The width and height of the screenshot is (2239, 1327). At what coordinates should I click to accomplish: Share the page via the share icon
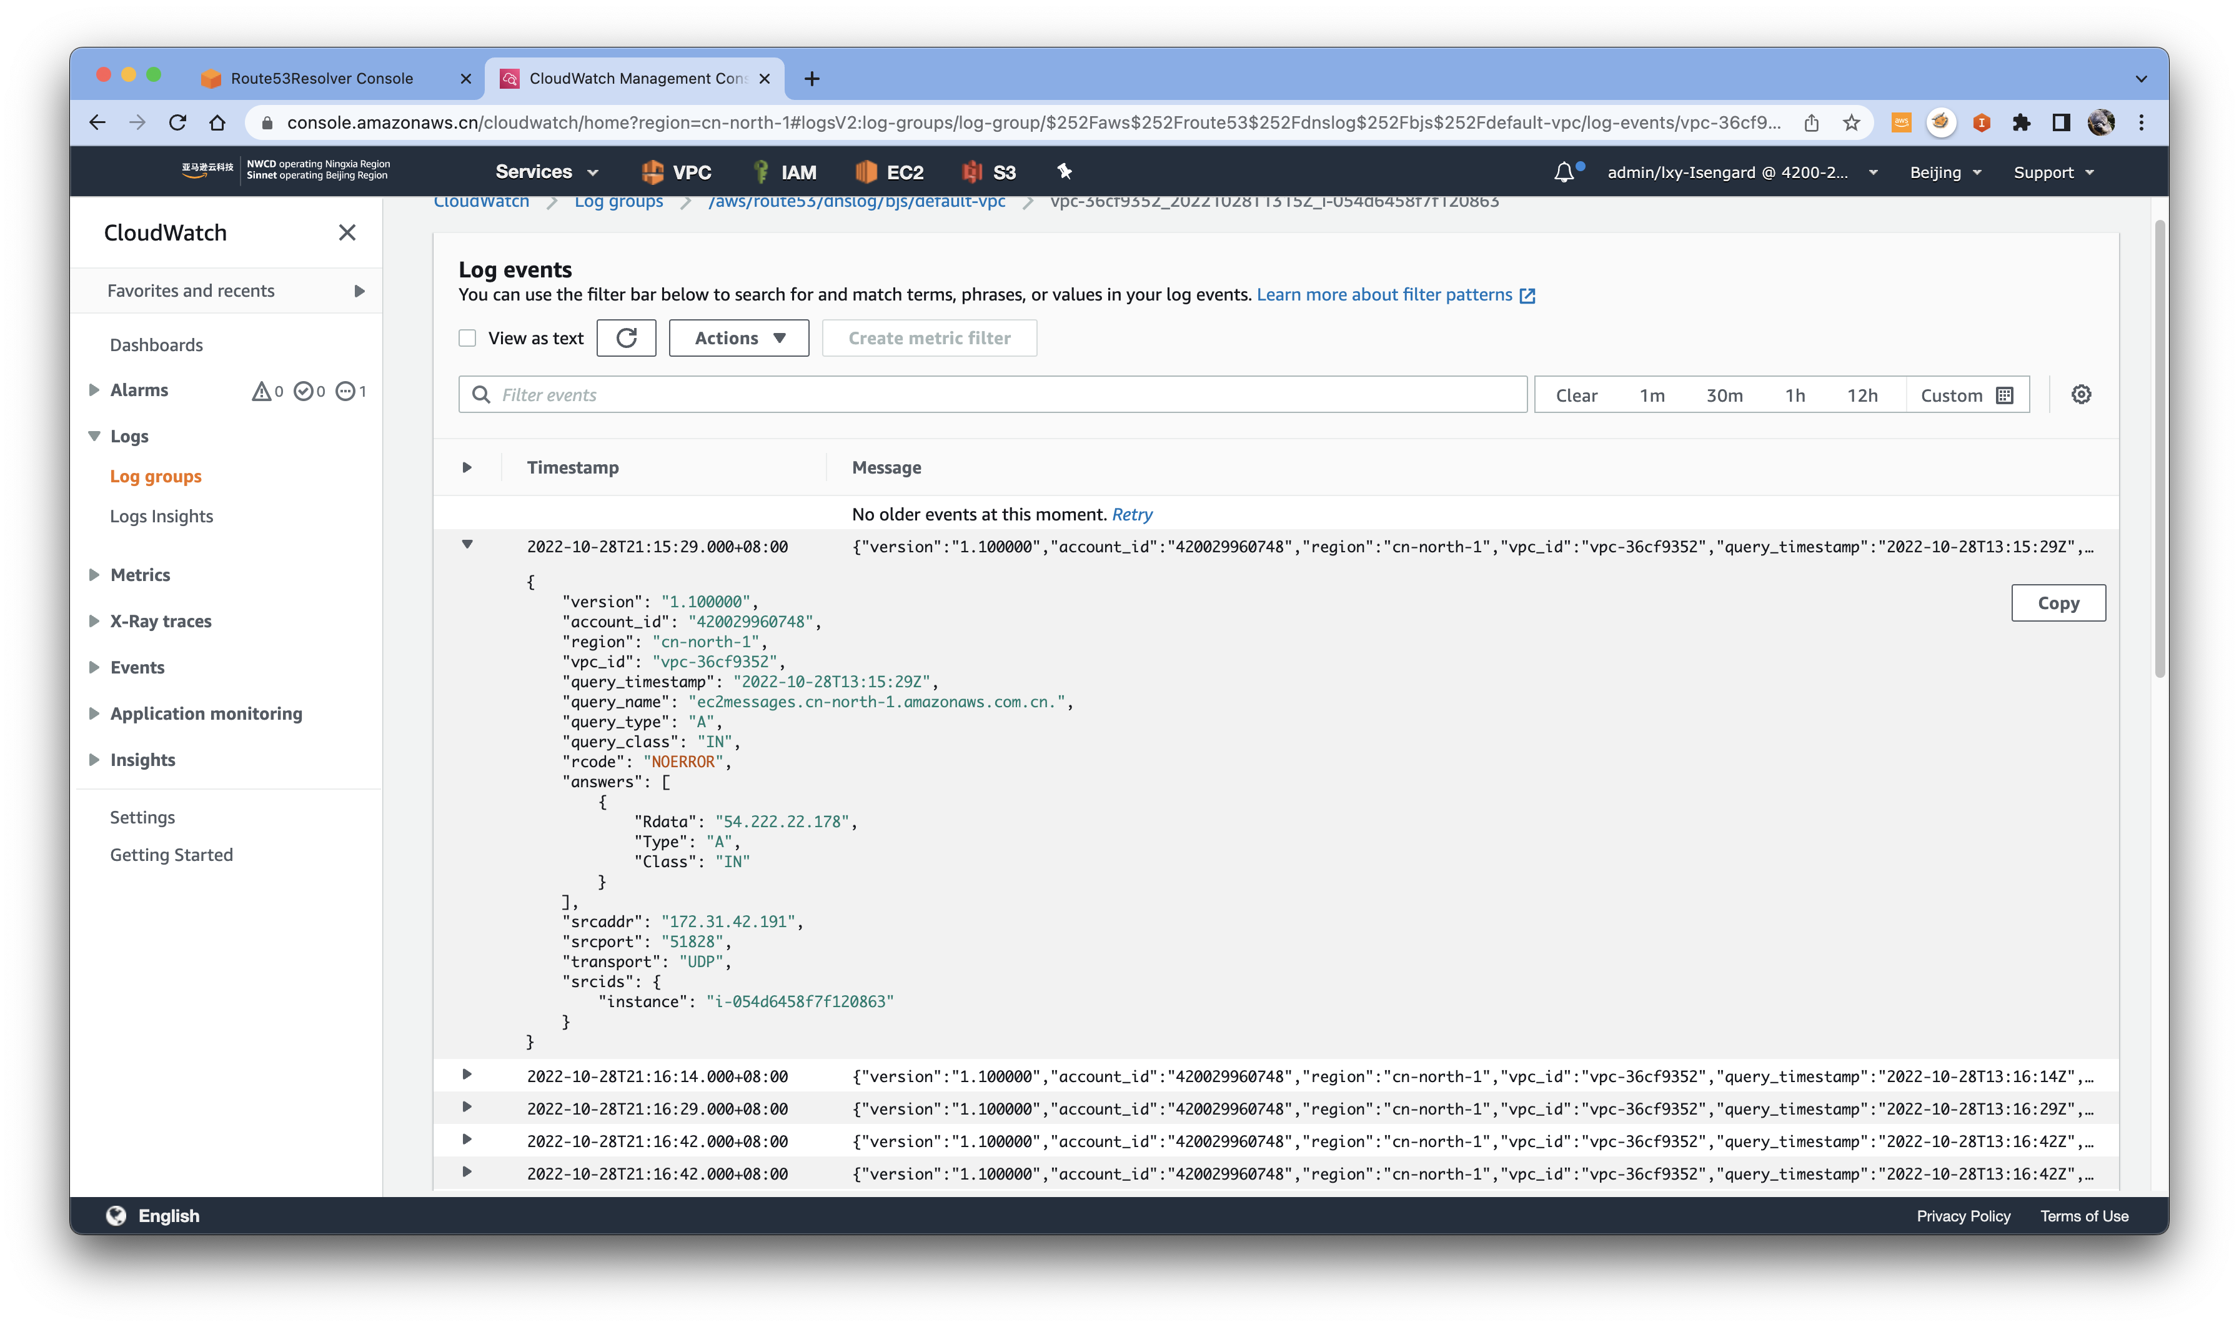[x=1812, y=122]
